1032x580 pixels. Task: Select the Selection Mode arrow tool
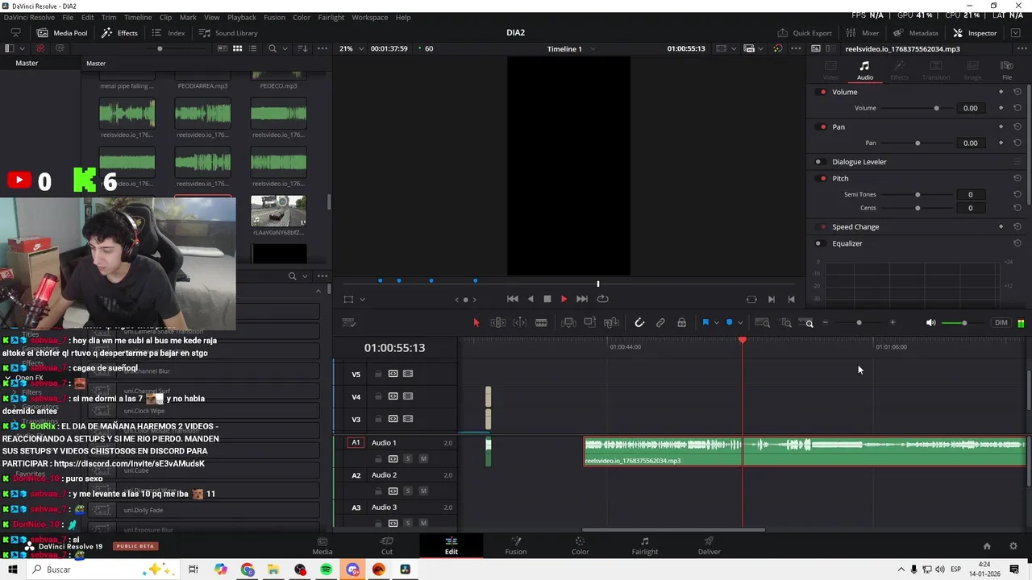(x=476, y=323)
